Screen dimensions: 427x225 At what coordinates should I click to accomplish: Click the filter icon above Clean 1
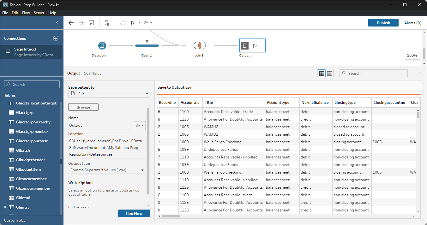point(147,42)
